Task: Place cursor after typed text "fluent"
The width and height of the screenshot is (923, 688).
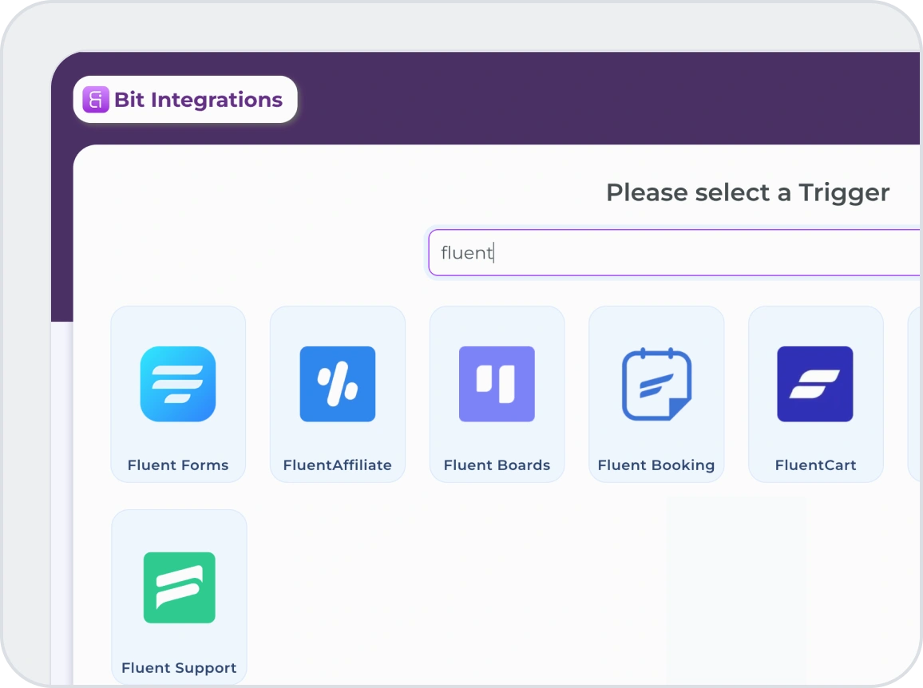Action: tap(495, 253)
